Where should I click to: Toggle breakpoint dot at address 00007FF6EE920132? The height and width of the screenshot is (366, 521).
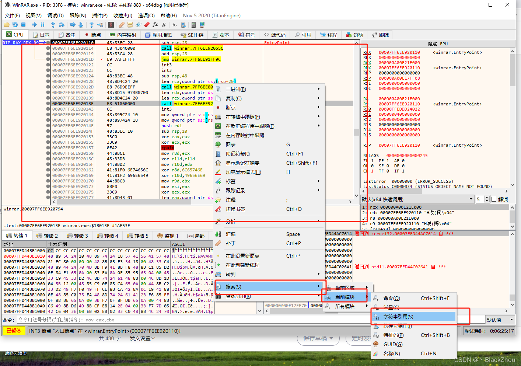coord(48,93)
